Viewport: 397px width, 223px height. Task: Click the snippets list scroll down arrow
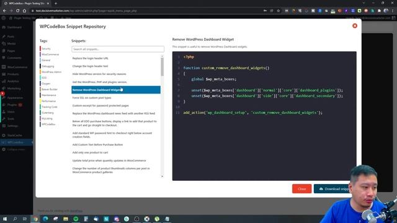tap(163, 176)
